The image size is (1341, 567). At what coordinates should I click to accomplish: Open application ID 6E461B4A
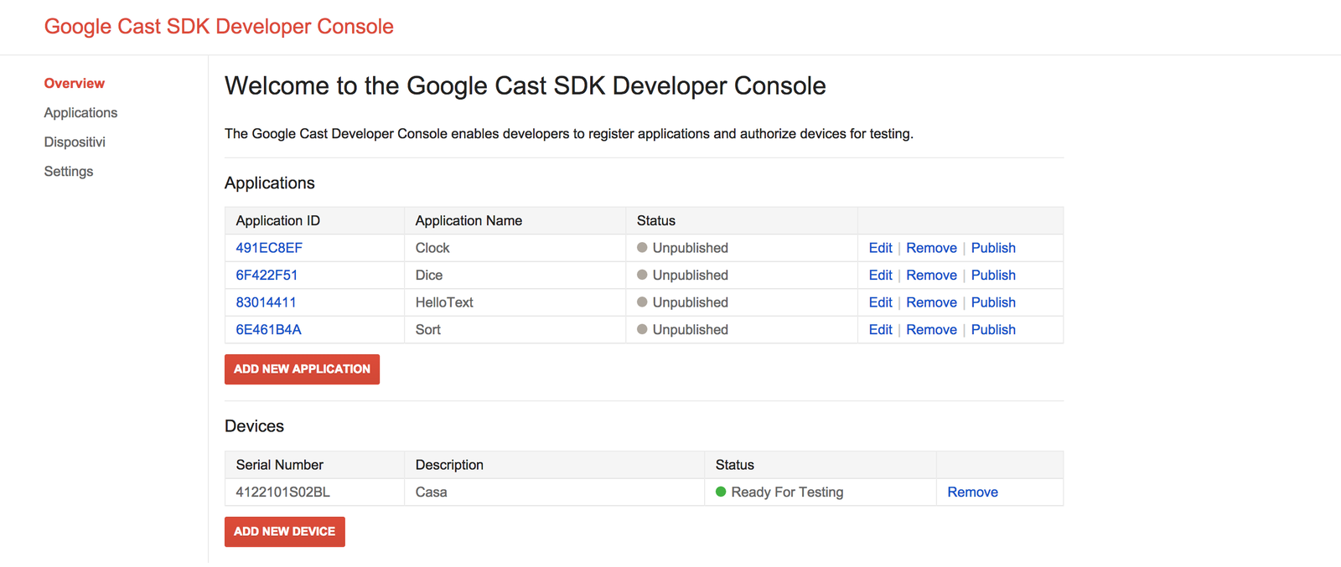click(x=268, y=330)
